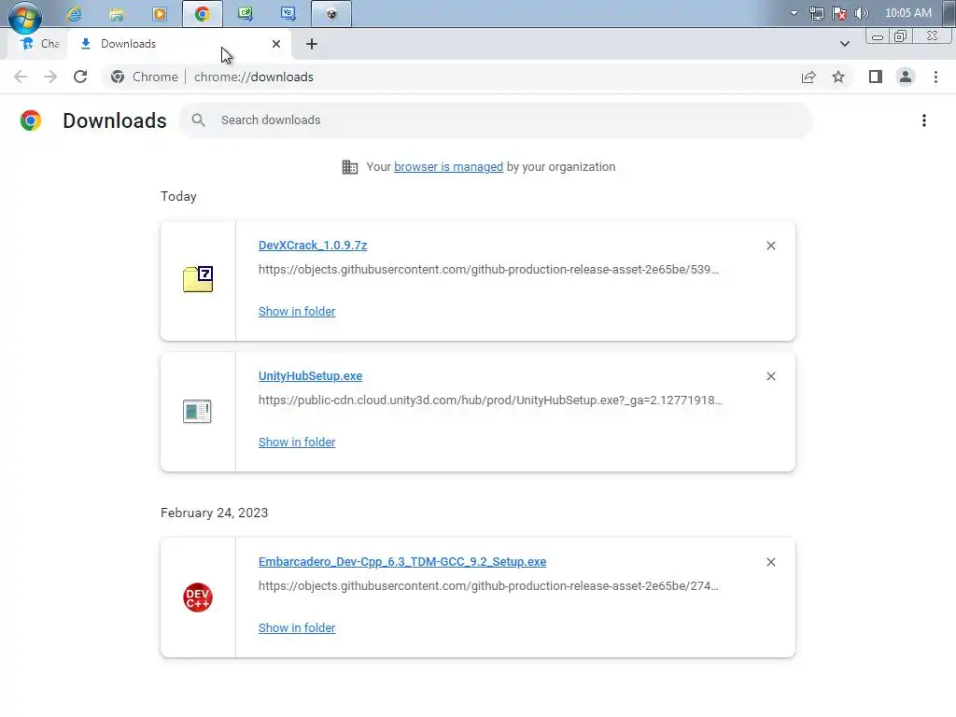
Task: Go forward to the next page
Action: (x=50, y=77)
